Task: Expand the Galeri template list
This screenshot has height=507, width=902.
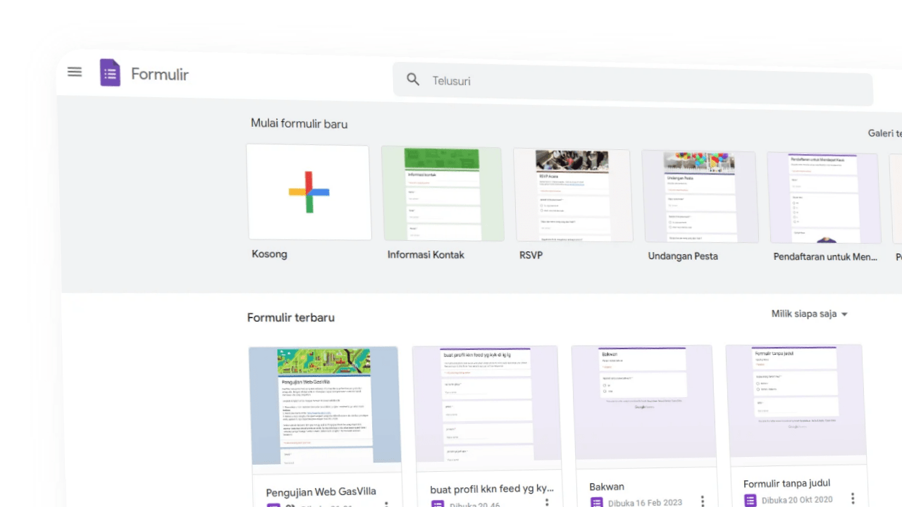Action: [884, 133]
